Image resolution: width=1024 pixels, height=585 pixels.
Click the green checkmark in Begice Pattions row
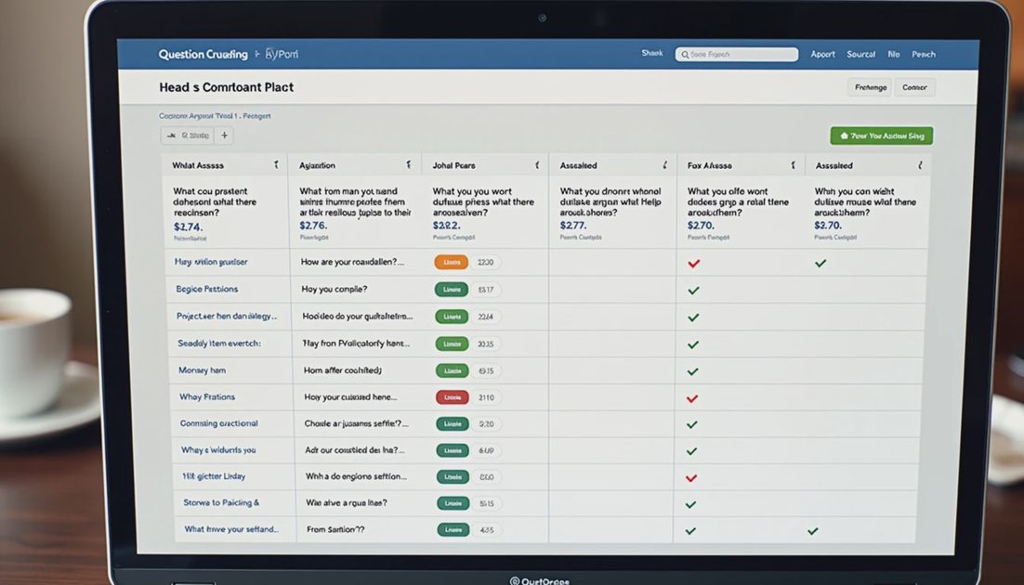coord(693,291)
